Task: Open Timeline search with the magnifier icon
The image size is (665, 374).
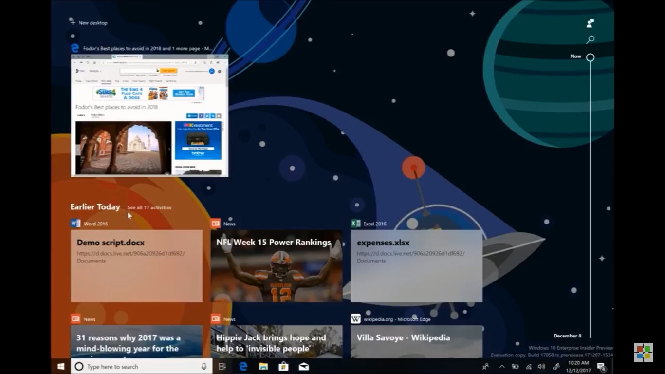Action: click(590, 39)
